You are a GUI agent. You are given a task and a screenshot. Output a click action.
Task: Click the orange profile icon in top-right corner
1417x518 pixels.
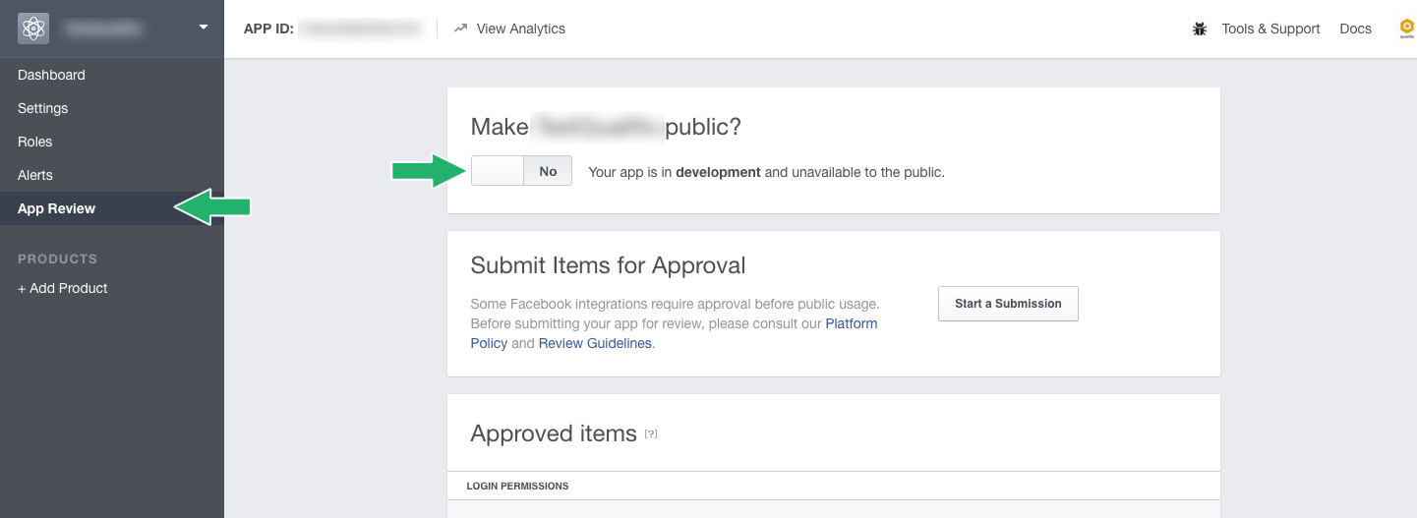pyautogui.click(x=1407, y=29)
